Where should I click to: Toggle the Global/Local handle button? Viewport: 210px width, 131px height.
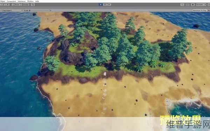point(25,5)
